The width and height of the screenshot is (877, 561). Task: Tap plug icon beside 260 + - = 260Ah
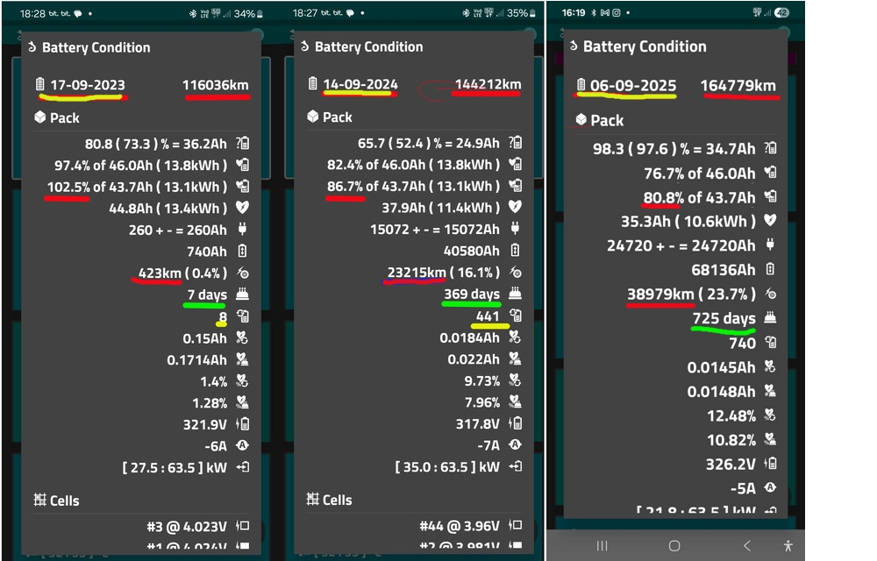(242, 229)
